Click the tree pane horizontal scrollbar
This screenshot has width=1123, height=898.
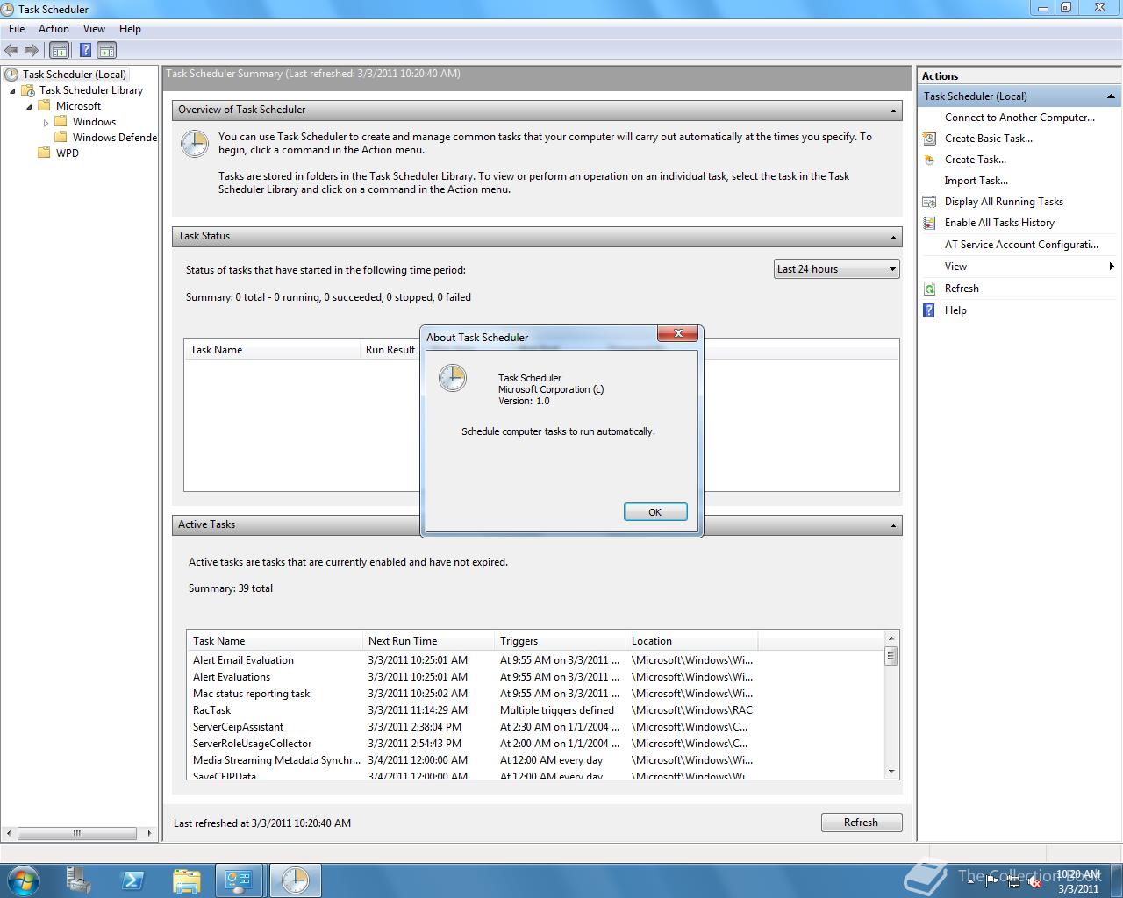click(x=77, y=833)
